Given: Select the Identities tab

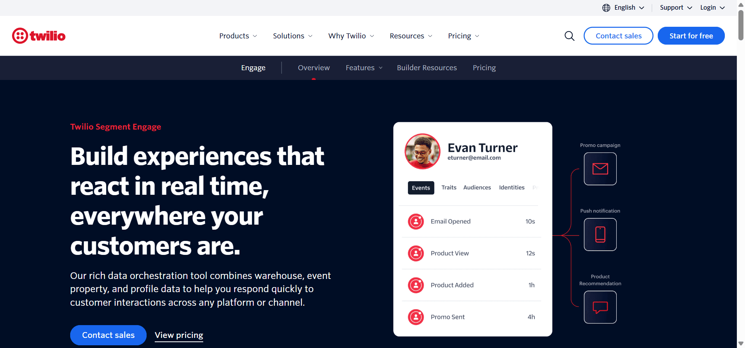Looking at the screenshot, I should tap(512, 187).
